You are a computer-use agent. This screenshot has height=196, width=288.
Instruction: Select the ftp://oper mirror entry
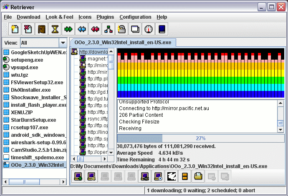93,152
